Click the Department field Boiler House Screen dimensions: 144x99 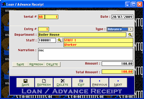[x=82, y=35]
